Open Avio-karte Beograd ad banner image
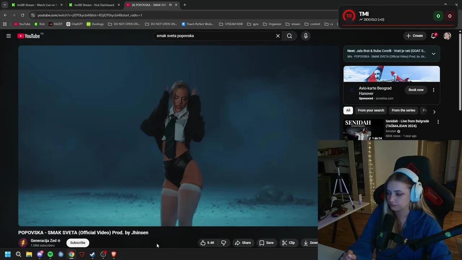462x260 pixels. (x=392, y=74)
